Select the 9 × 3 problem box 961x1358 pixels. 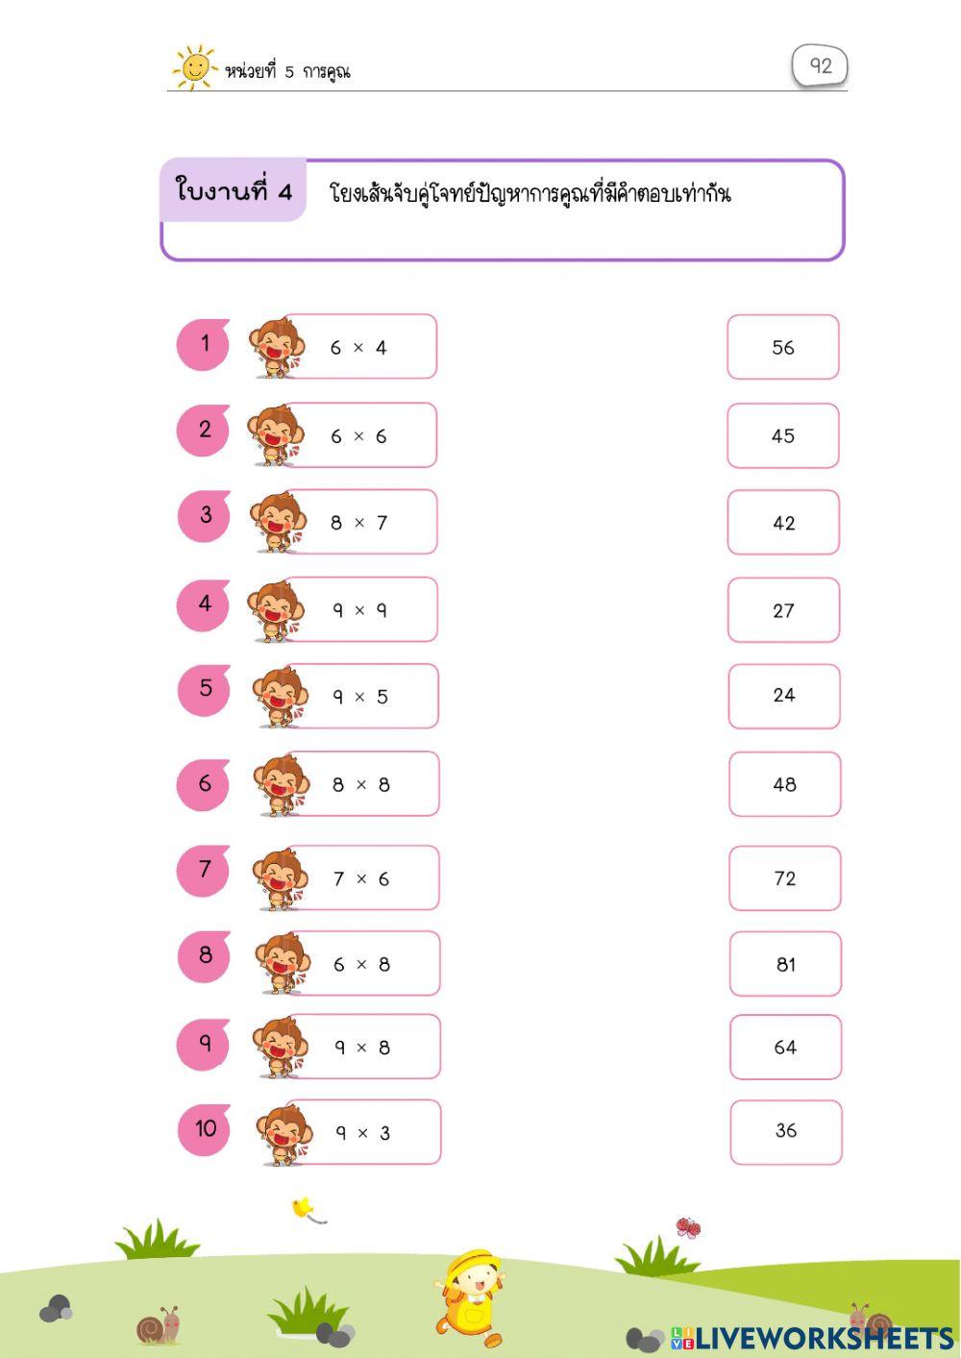click(366, 1133)
